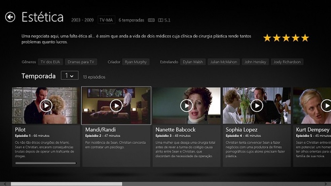Click the Gêneros label
The width and height of the screenshot is (331, 186).
pyautogui.click(x=29, y=62)
